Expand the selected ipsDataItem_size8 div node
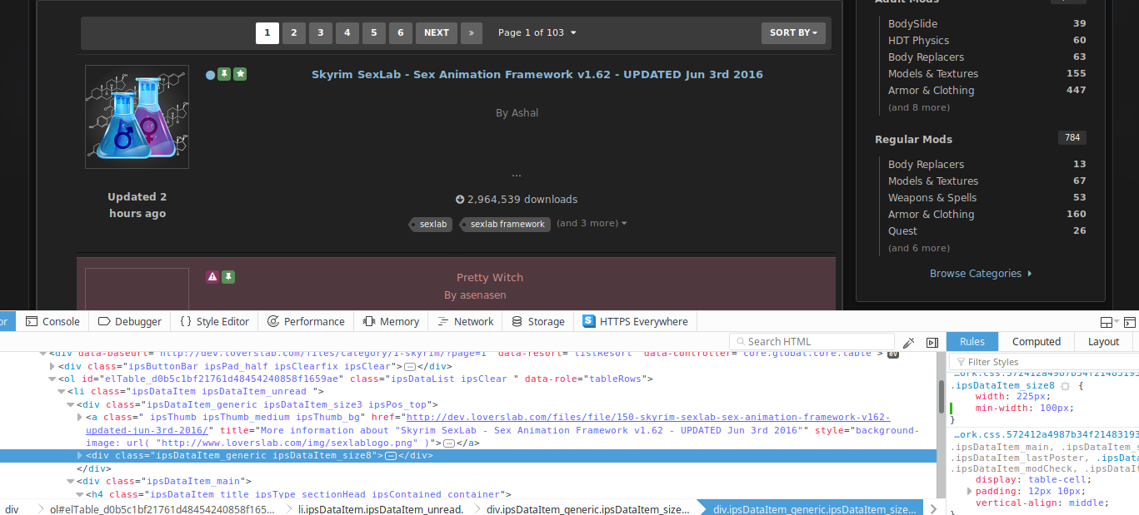The height and width of the screenshot is (515, 1139). (x=80, y=456)
